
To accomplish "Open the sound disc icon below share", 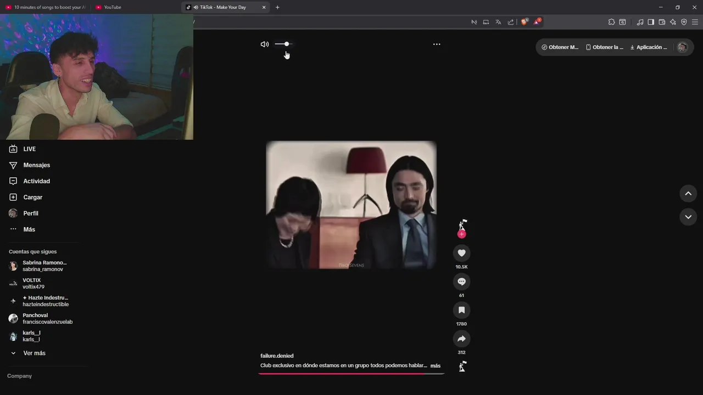I will [x=462, y=366].
